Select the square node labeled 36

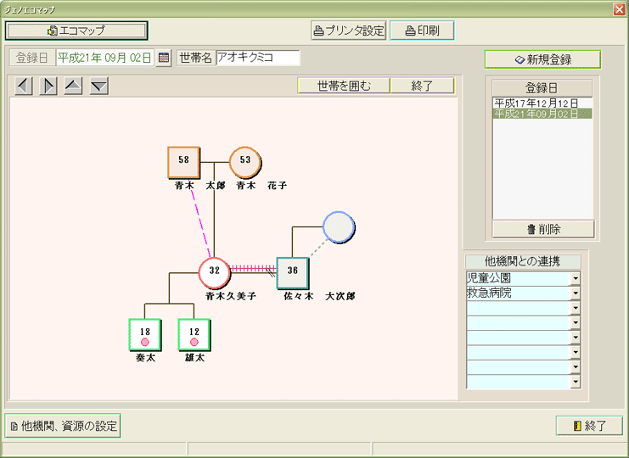pos(293,273)
